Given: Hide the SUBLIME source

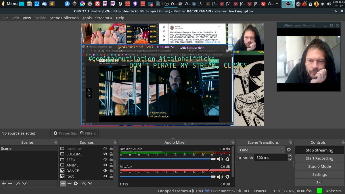Looking at the screenshot, I should (105, 154).
